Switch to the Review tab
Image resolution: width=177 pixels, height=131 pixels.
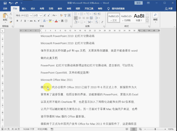tap(69, 9)
